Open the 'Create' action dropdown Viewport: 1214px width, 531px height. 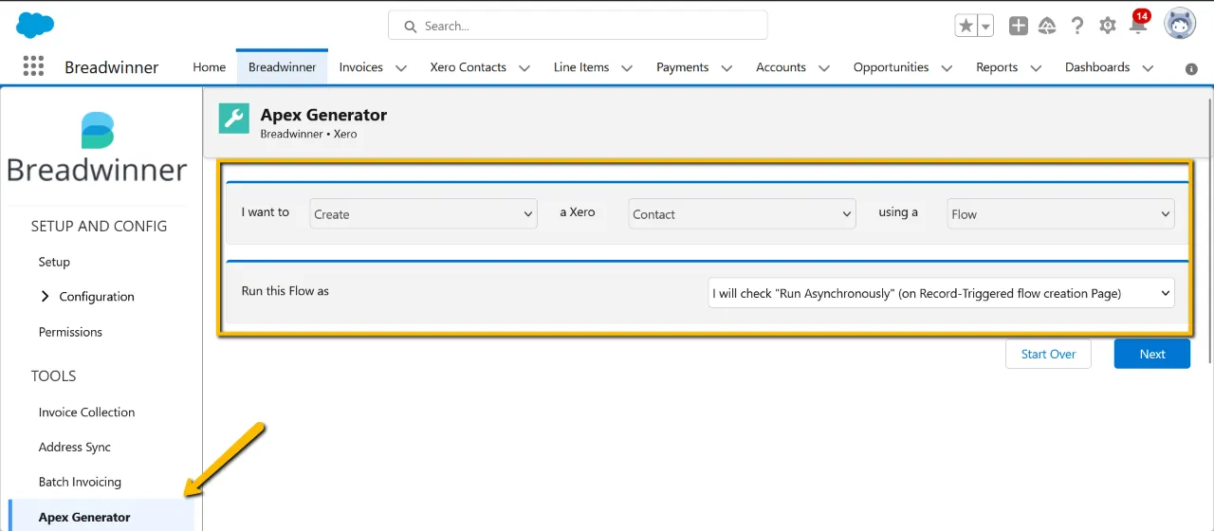click(424, 213)
